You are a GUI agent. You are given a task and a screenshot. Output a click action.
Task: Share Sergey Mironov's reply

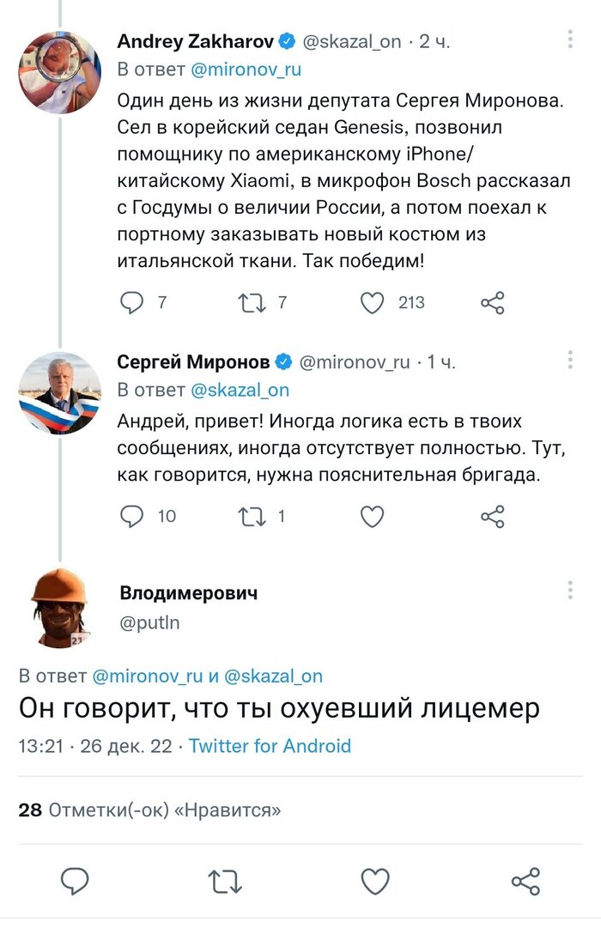coord(495,516)
